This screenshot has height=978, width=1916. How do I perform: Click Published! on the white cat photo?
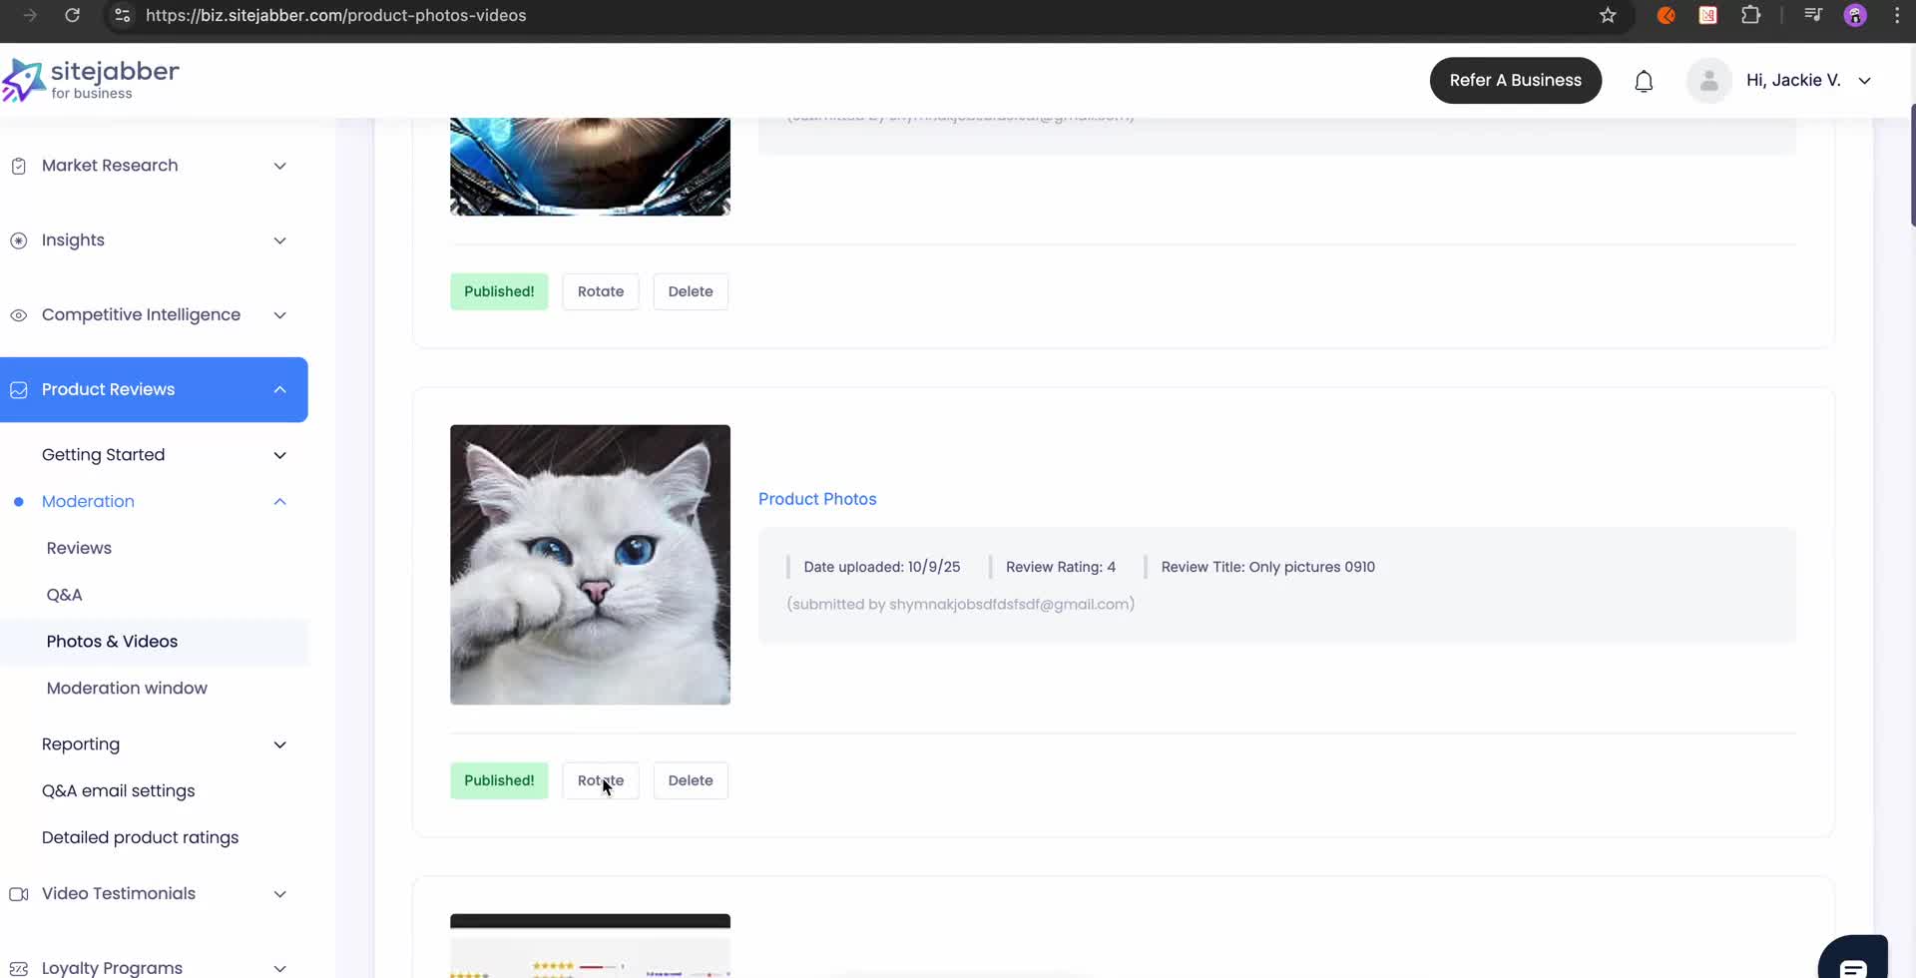point(499,781)
